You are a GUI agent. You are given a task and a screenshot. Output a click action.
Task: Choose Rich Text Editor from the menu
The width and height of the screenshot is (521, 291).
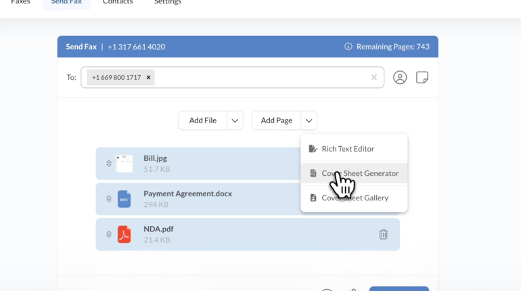(354, 148)
